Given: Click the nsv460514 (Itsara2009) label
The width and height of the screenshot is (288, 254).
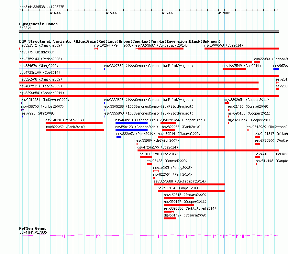Looking at the screenshot, I should (179, 134).
